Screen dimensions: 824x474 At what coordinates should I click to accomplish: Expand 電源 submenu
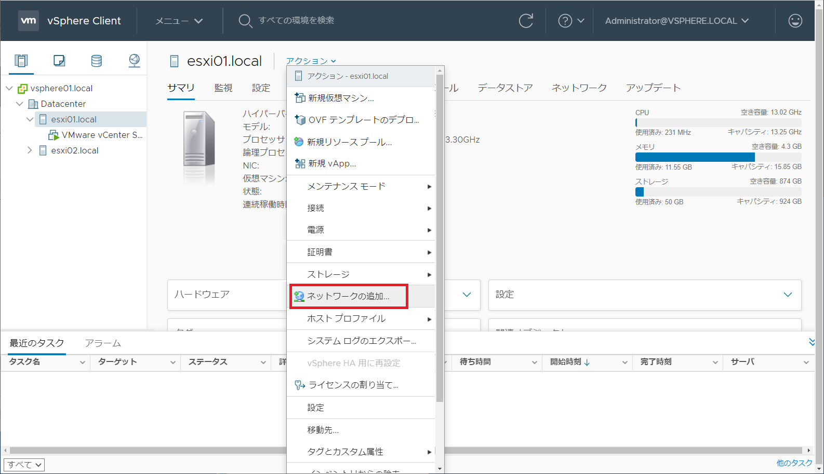tap(361, 230)
